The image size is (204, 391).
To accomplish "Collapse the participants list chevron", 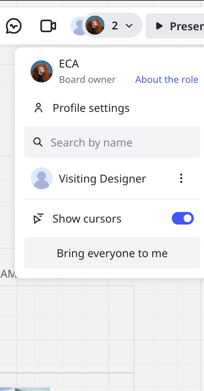I will pos(129,26).
